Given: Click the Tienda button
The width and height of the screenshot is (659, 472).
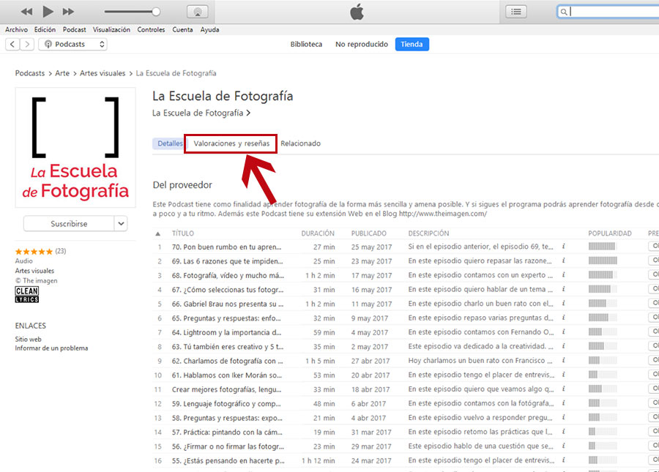Looking at the screenshot, I should coord(412,44).
